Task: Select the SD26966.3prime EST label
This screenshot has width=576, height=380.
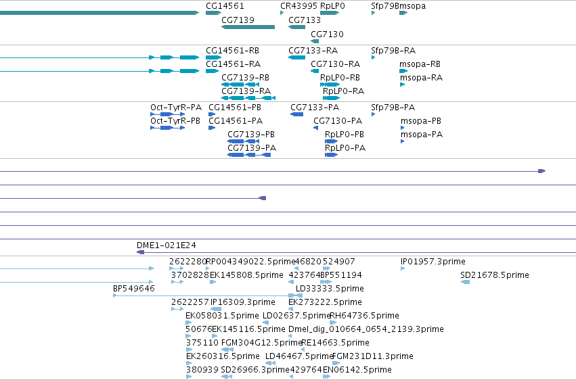Action: pyautogui.click(x=255, y=369)
